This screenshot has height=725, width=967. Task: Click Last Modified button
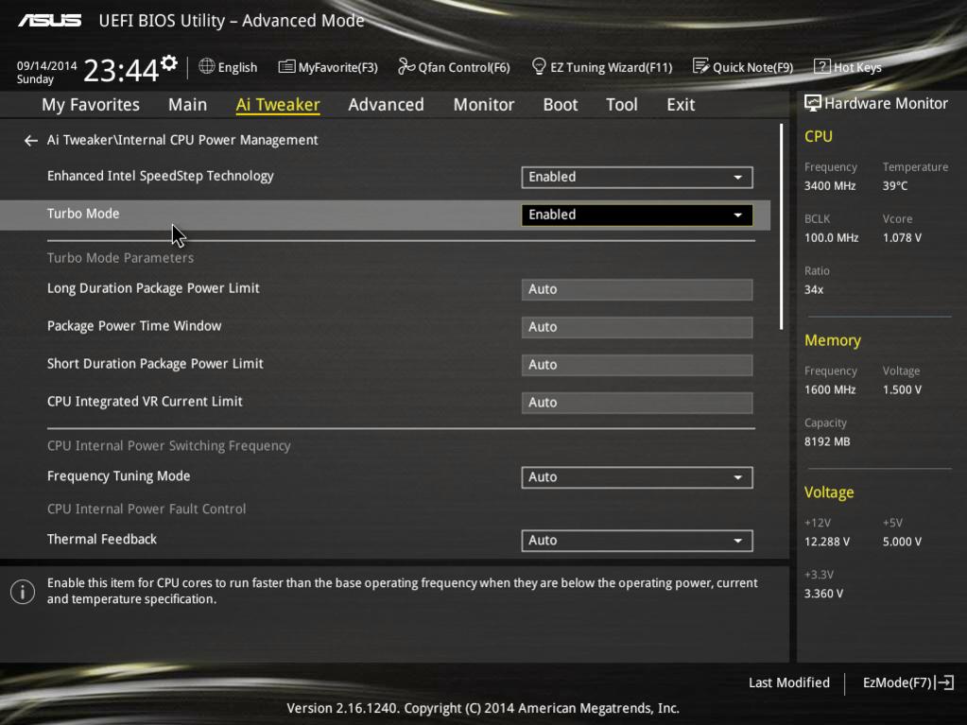coord(788,682)
